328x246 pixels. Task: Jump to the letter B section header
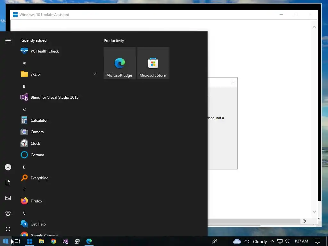tap(24, 86)
